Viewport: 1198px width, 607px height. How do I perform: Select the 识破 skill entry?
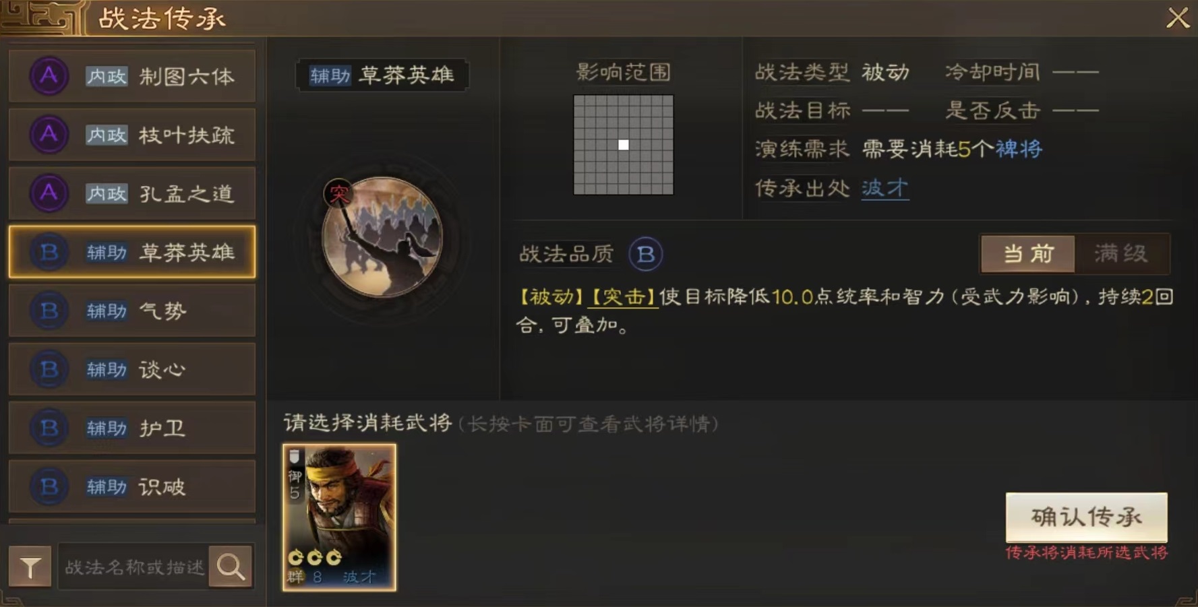point(132,486)
